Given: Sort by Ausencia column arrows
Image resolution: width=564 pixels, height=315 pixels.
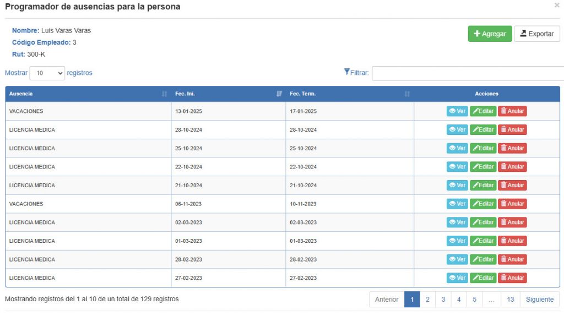Looking at the screenshot, I should (x=164, y=94).
